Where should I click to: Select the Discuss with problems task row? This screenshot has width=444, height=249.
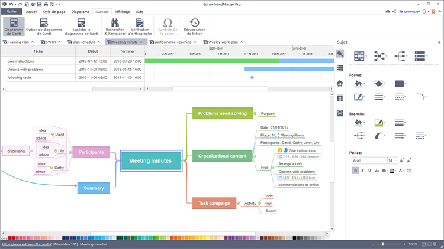(73, 69)
